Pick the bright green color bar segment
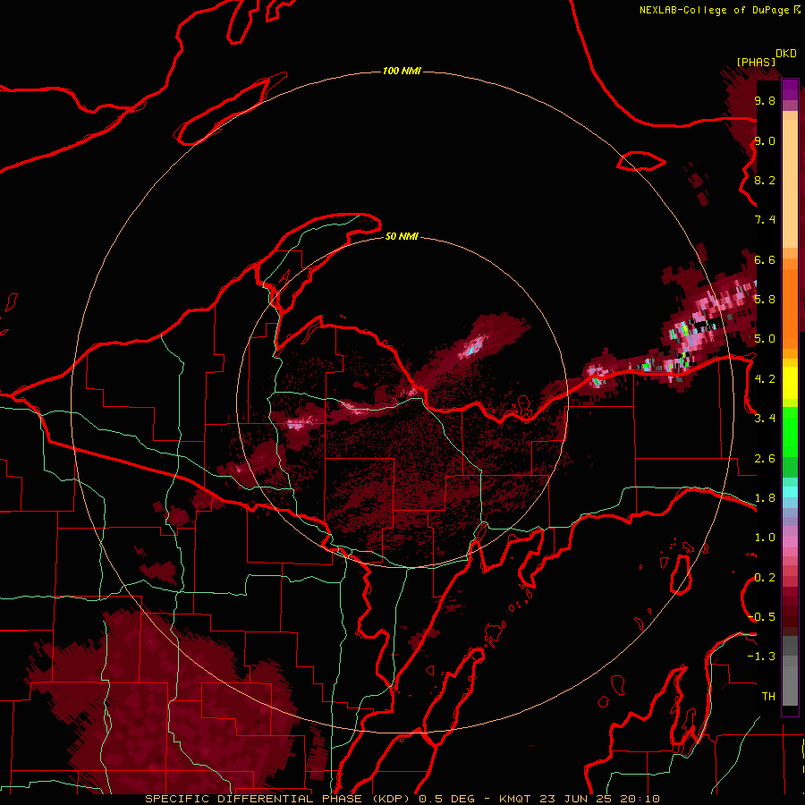Image resolution: width=805 pixels, height=805 pixels. click(x=790, y=431)
